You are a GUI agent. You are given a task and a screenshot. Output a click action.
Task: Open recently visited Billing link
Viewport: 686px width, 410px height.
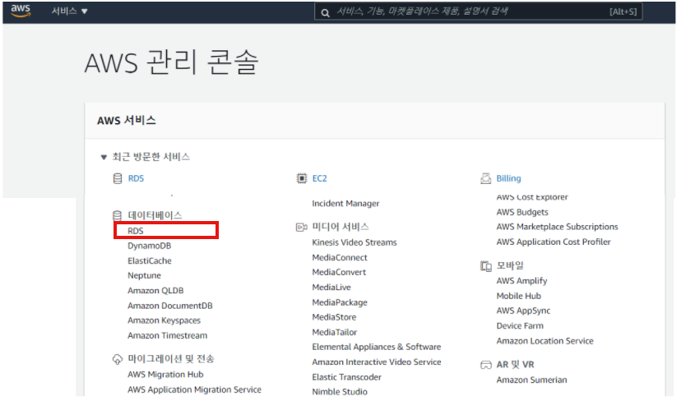point(508,178)
